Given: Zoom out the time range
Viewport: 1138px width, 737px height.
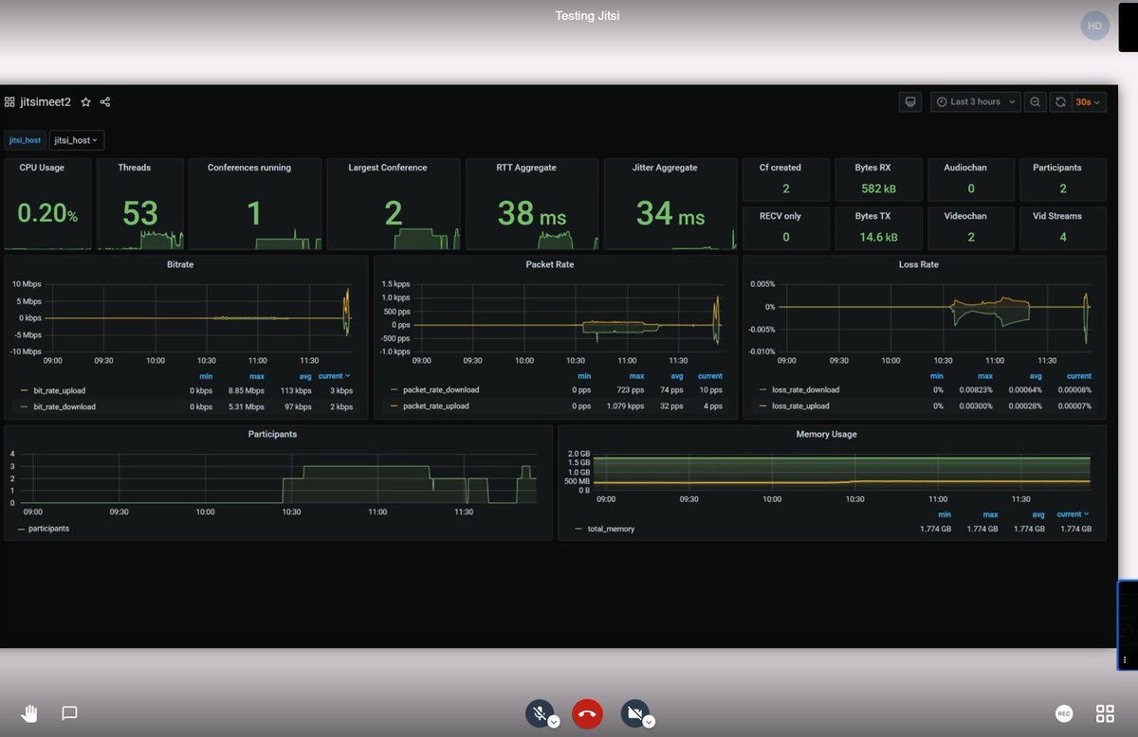Looking at the screenshot, I should tap(1035, 101).
